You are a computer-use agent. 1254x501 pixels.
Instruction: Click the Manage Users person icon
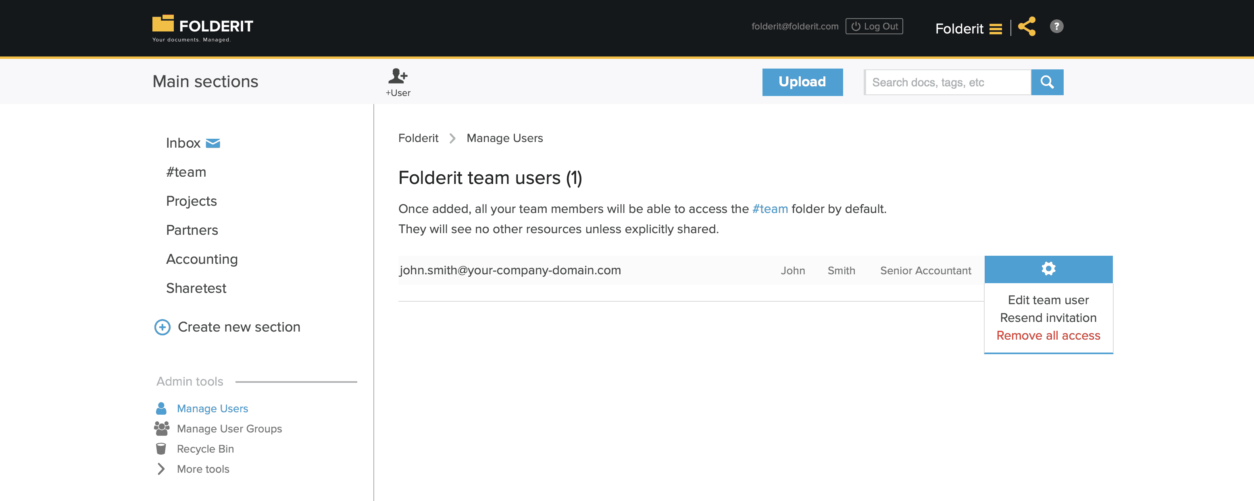pyautogui.click(x=161, y=408)
